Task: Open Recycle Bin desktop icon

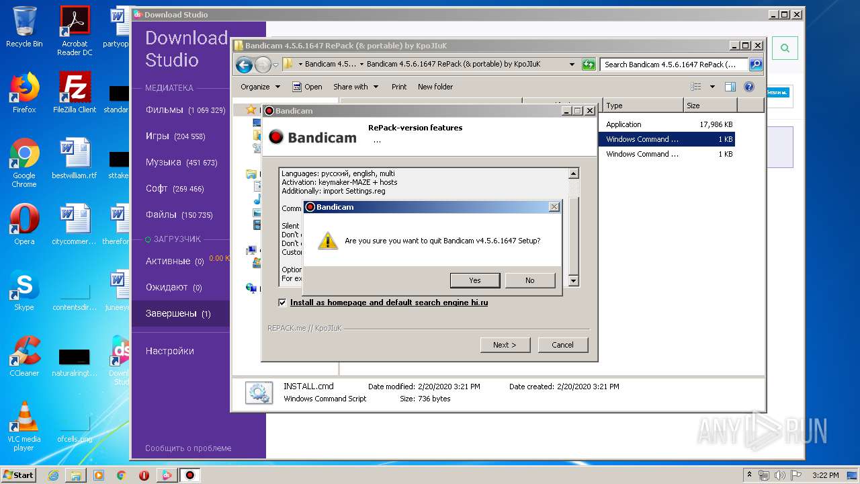Action: click(x=24, y=28)
